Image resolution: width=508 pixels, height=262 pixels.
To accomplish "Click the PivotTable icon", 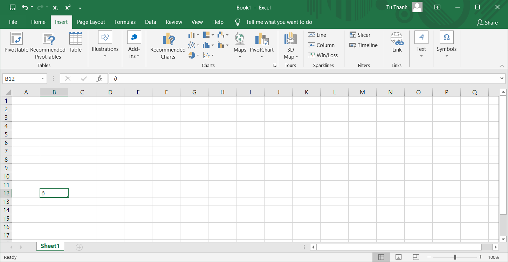I will (x=16, y=39).
